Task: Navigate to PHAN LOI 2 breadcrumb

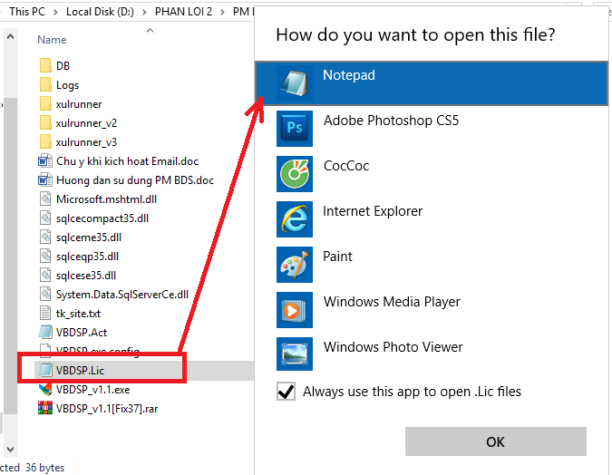Action: coord(183,12)
